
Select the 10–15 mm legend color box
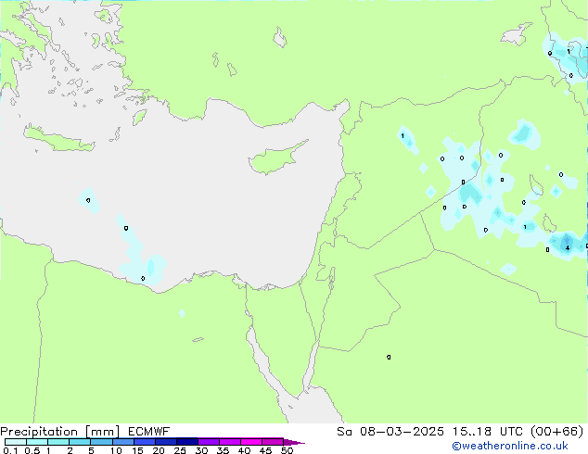pos(123,442)
